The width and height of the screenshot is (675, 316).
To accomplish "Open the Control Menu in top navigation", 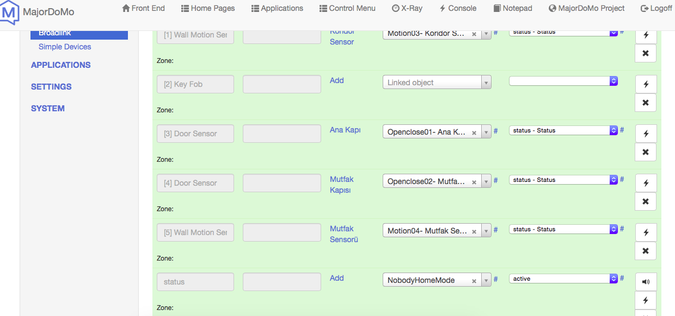I will tap(352, 8).
